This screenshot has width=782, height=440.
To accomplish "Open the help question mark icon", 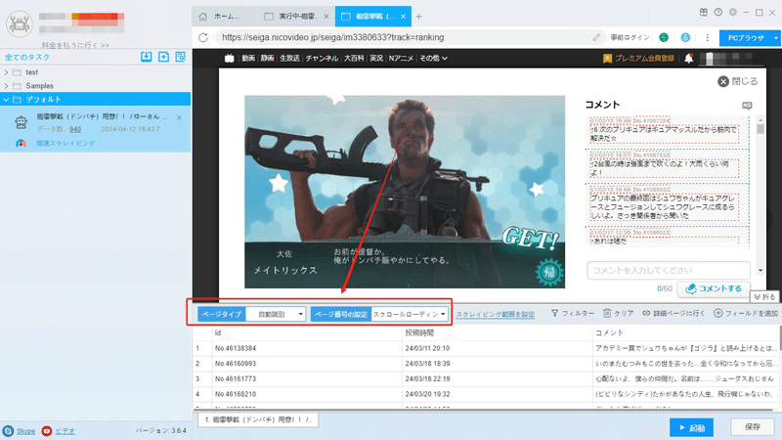I will click(x=718, y=13).
